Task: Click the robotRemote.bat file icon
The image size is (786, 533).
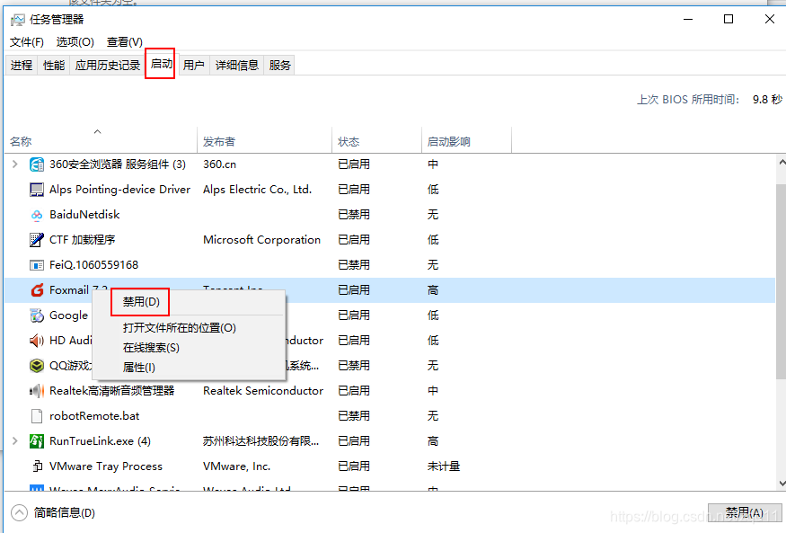Action: tap(37, 415)
